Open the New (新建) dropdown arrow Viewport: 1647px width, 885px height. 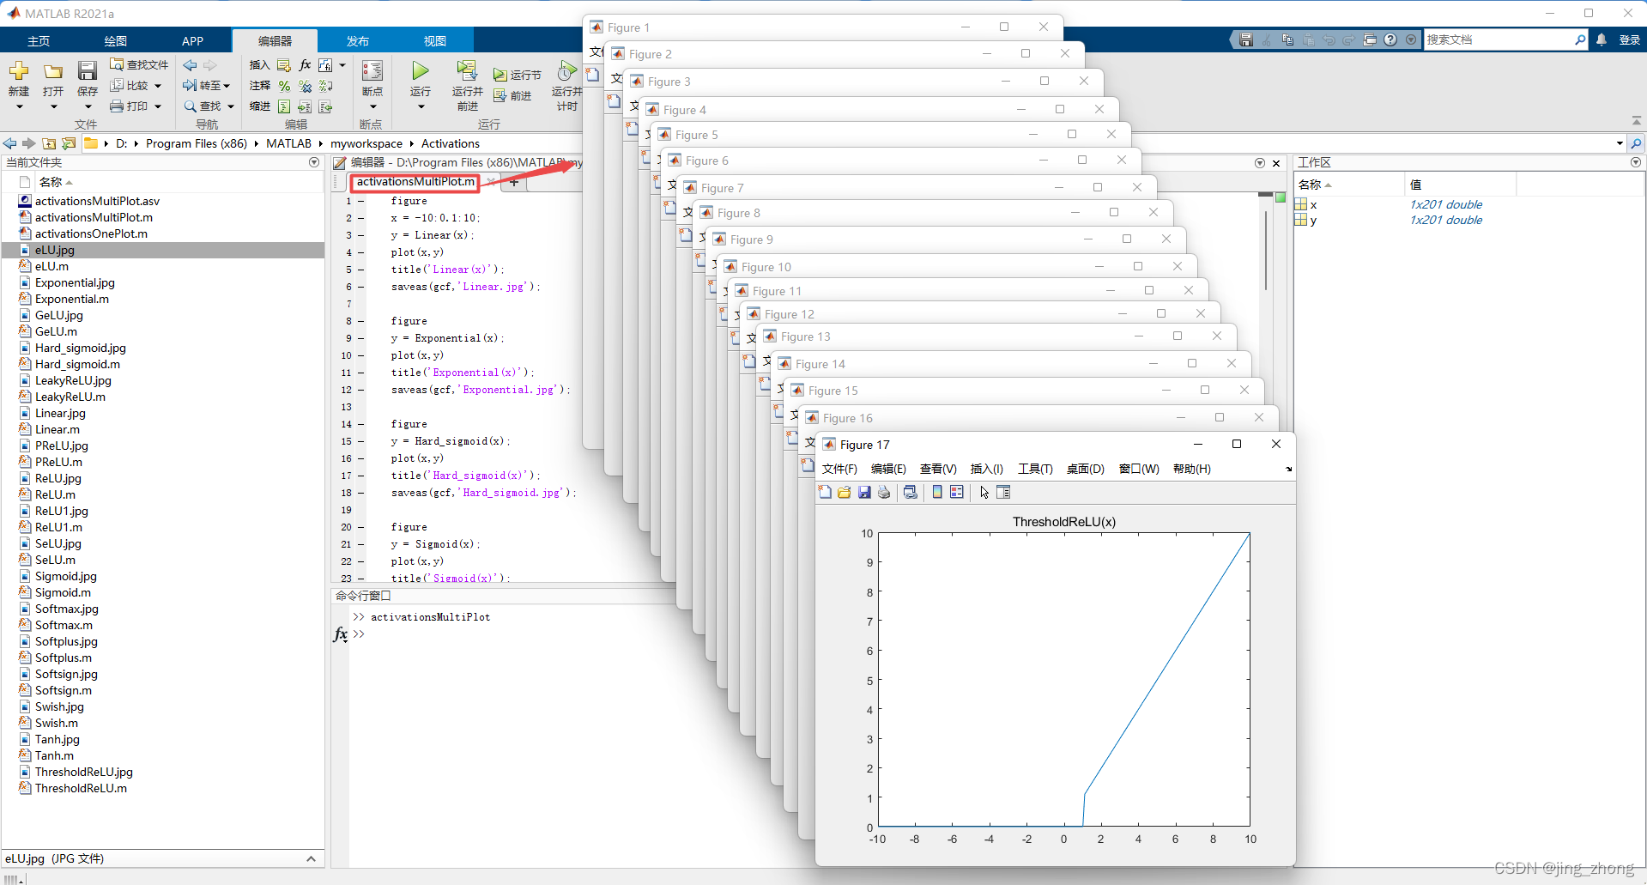(x=19, y=106)
